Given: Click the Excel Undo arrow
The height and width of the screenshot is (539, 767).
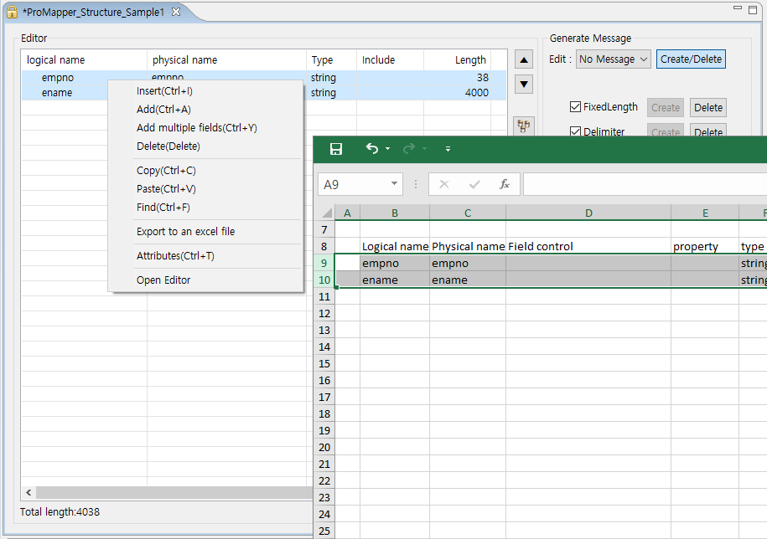Looking at the screenshot, I should click(372, 149).
